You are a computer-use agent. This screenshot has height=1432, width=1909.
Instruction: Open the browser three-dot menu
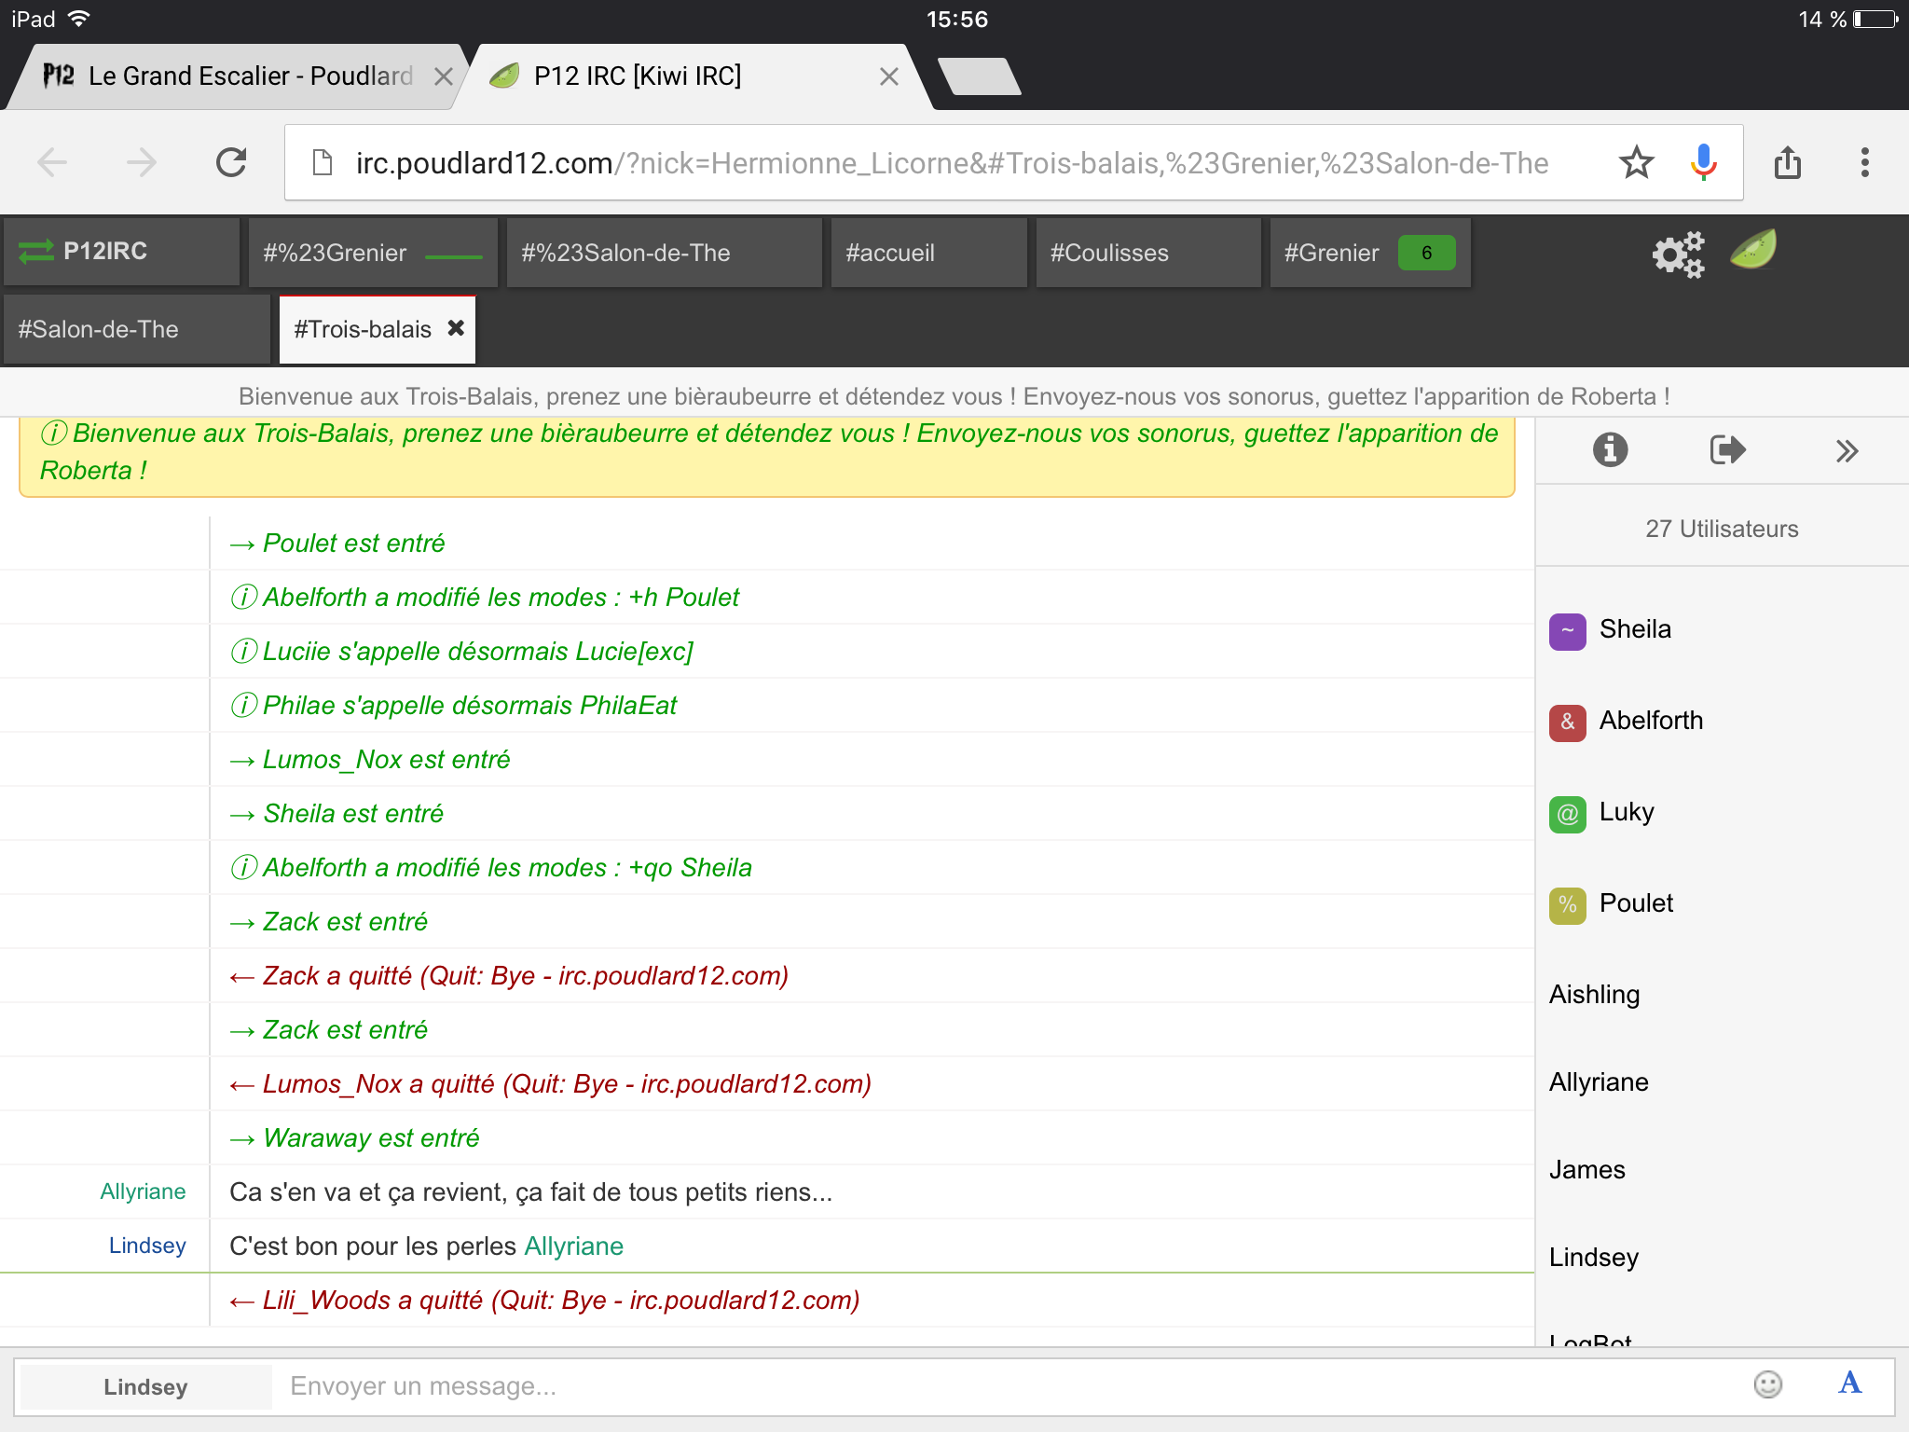click(x=1864, y=163)
